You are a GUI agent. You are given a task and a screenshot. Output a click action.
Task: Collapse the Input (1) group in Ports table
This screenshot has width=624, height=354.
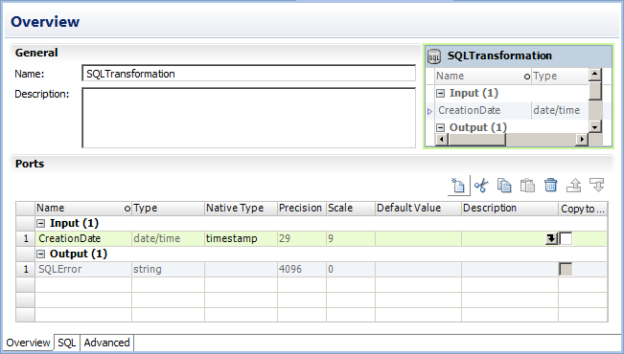click(40, 224)
